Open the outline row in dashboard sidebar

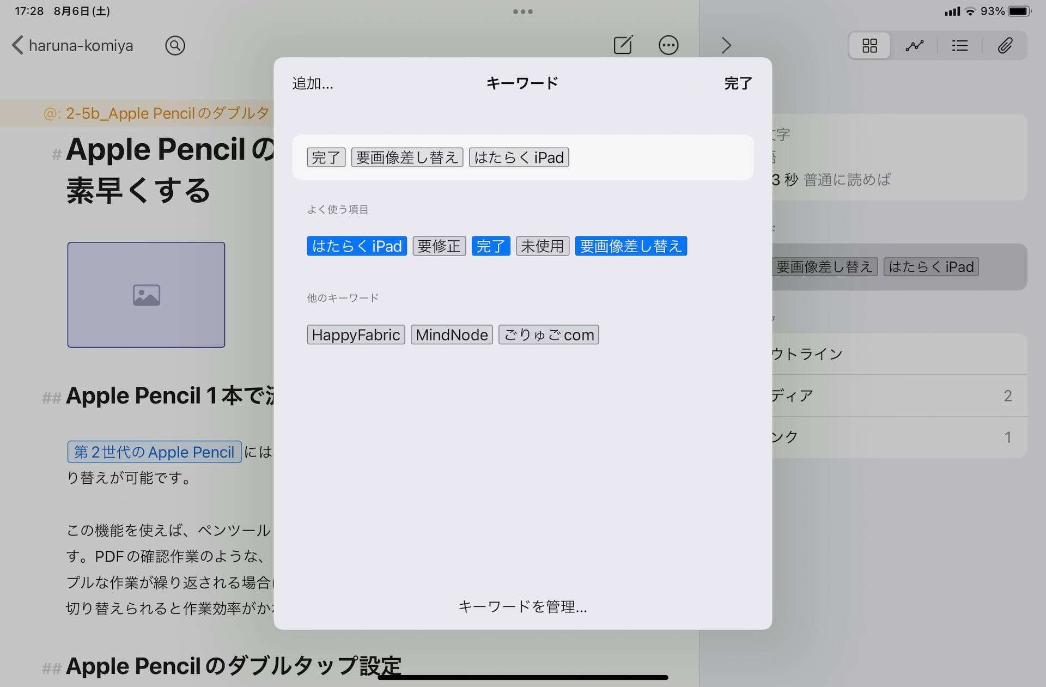click(x=899, y=354)
